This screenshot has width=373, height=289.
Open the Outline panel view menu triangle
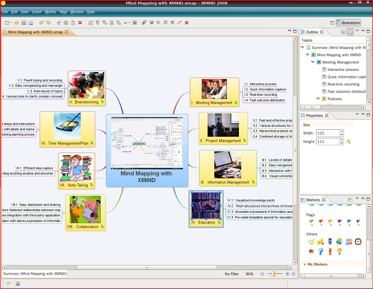tap(357, 31)
